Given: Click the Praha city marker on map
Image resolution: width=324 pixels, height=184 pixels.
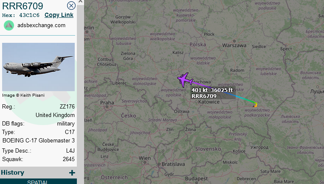Looking at the screenshot, I should coord(107,107).
